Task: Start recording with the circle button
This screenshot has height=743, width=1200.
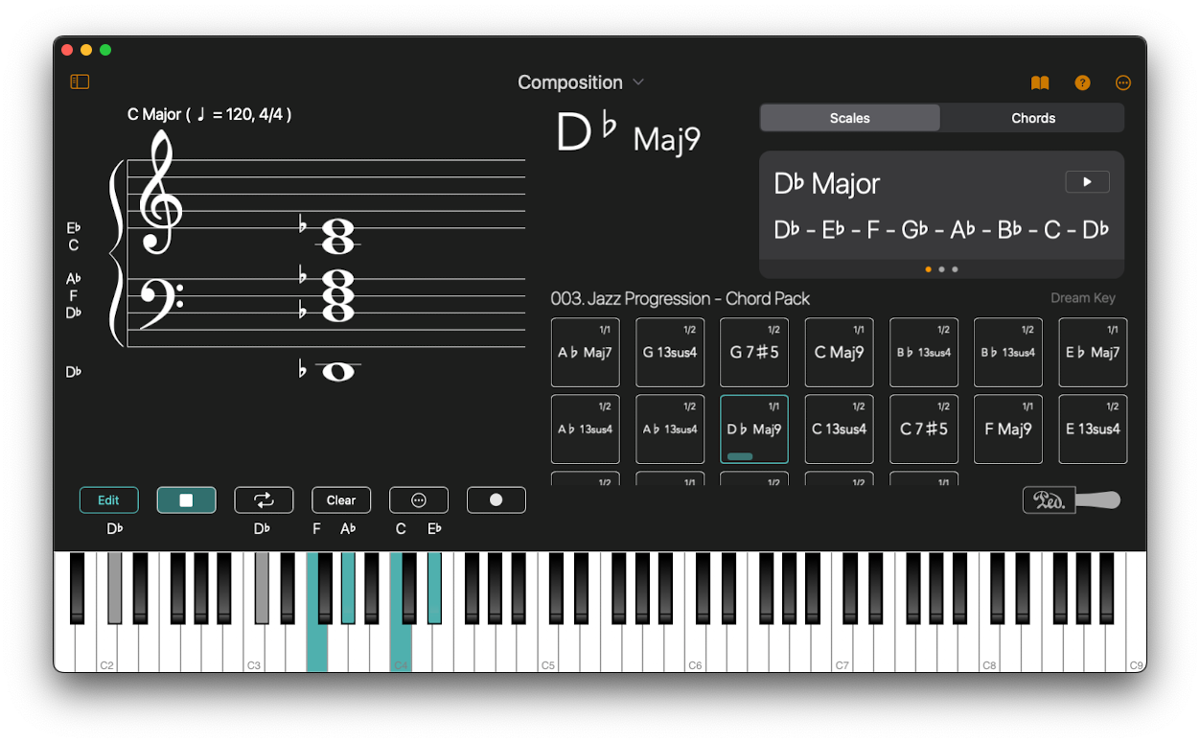Action: click(496, 500)
